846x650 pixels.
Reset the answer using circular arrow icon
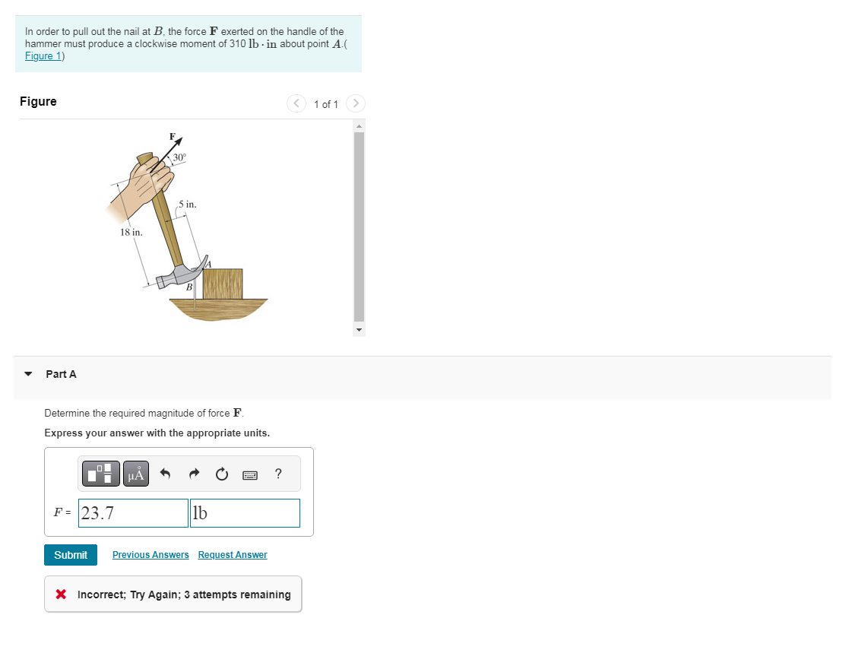(x=222, y=474)
